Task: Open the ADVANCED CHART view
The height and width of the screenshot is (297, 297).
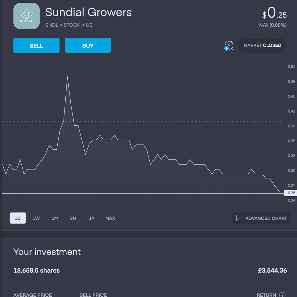Action: [x=261, y=218]
